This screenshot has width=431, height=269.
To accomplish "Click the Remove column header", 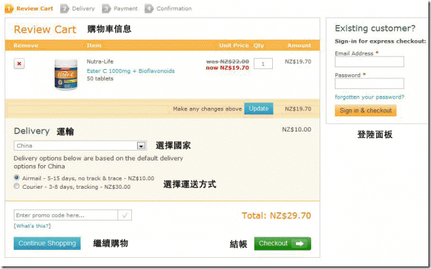I will click(x=26, y=45).
